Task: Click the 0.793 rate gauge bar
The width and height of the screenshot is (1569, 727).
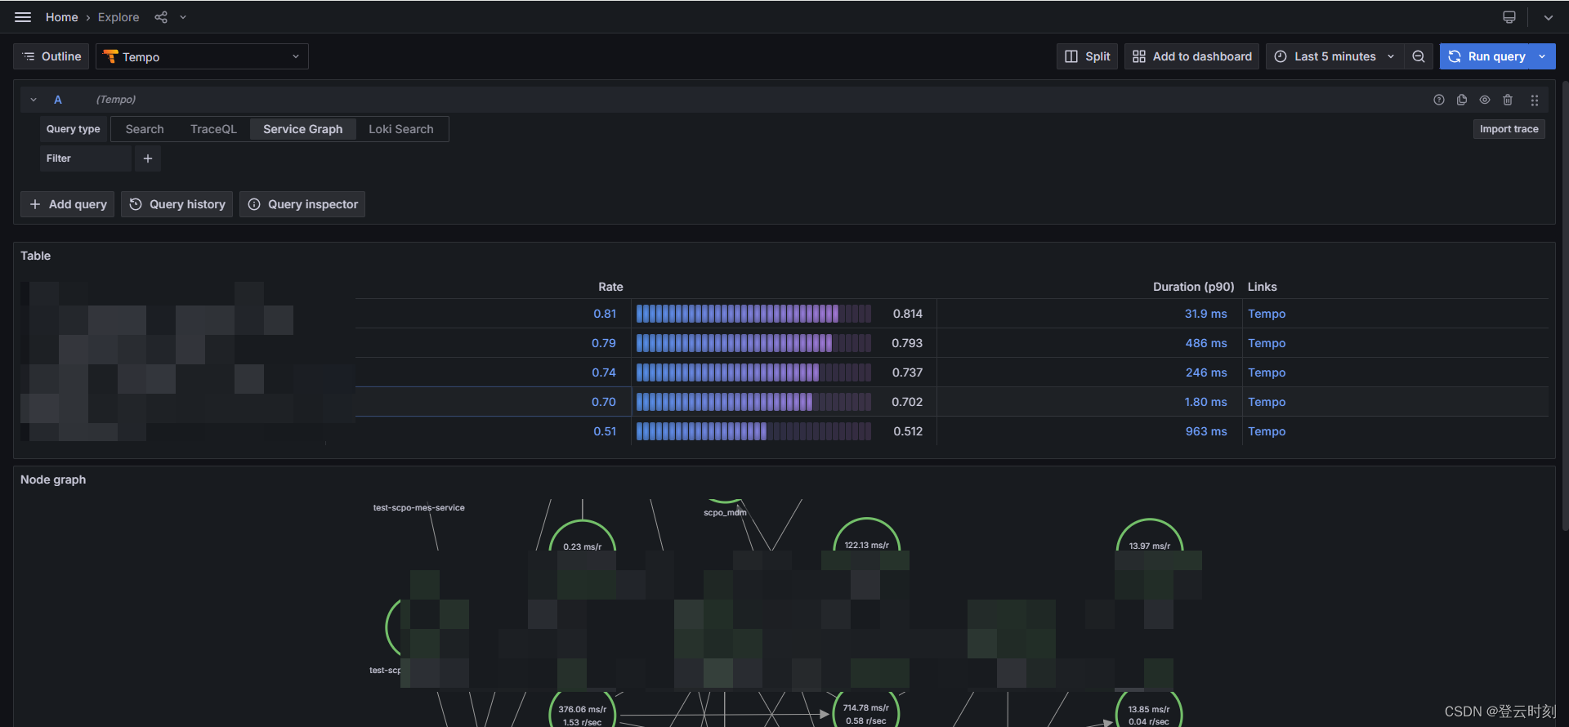Action: 753,343
